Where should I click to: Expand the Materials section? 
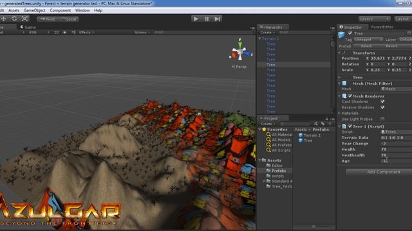(339, 113)
